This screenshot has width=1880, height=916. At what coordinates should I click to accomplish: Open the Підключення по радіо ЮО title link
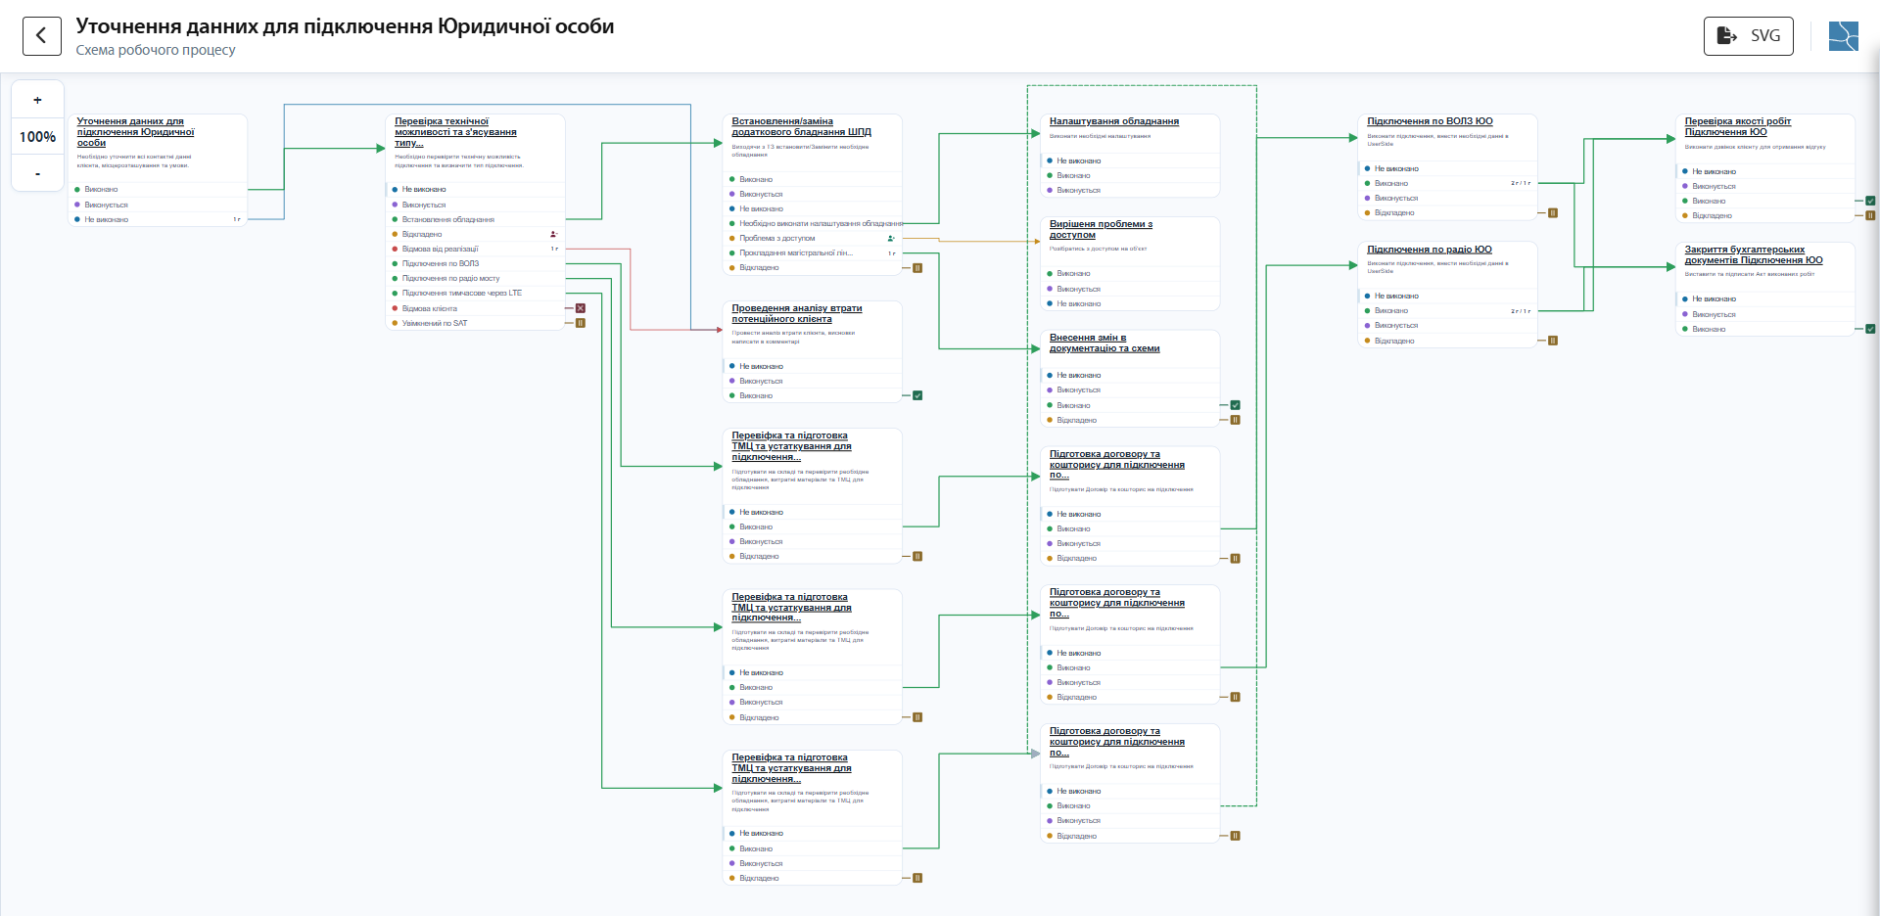(x=1429, y=250)
